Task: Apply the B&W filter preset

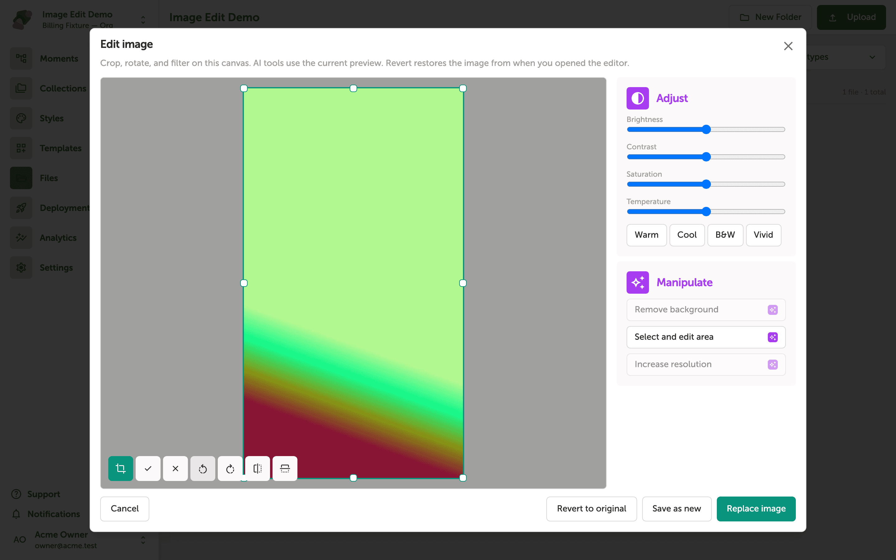Action: [725, 235]
